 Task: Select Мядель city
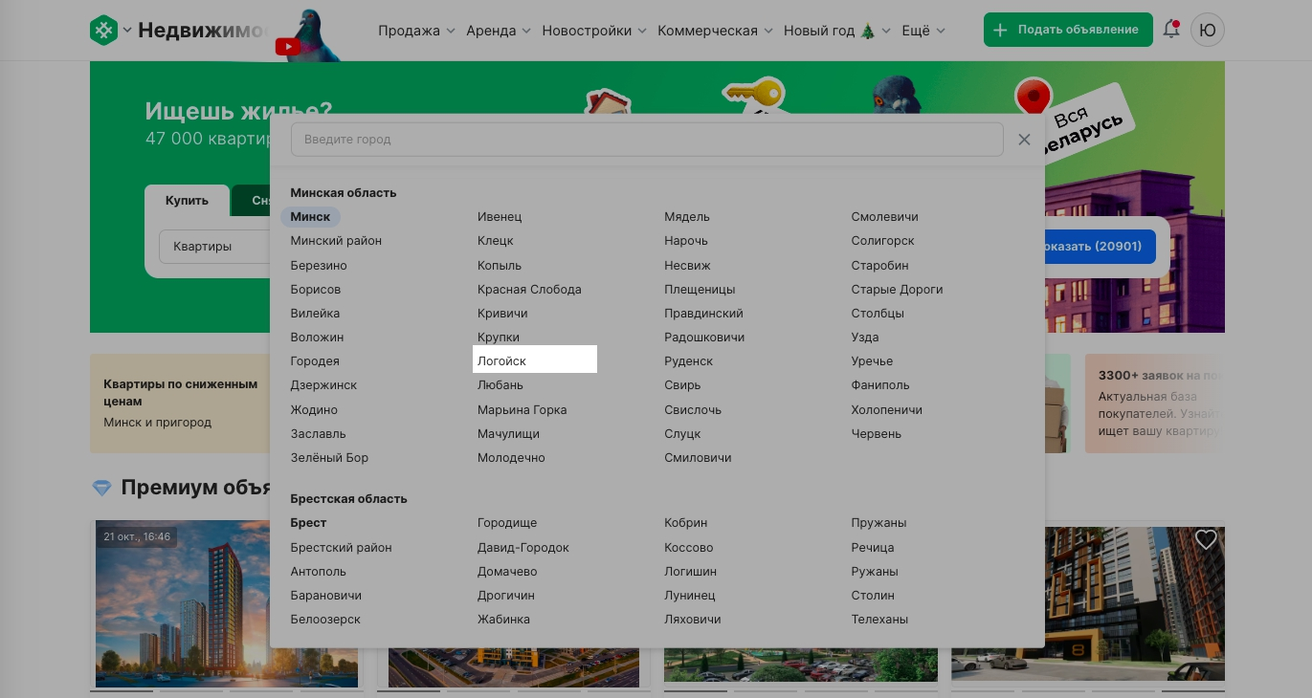click(x=687, y=217)
